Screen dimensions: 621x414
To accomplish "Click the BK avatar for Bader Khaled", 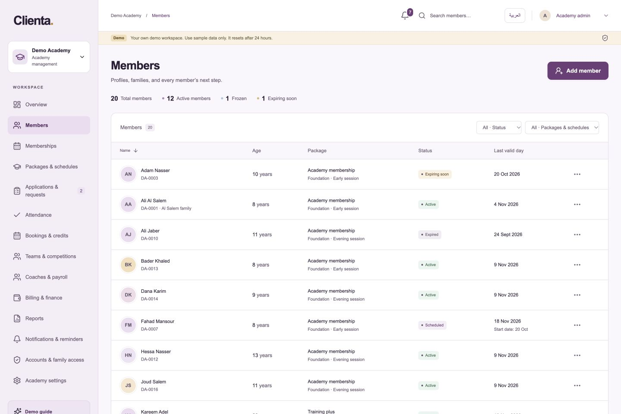I will (128, 265).
